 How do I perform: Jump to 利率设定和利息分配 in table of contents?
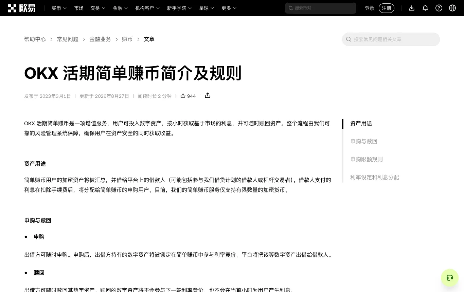[x=375, y=177]
